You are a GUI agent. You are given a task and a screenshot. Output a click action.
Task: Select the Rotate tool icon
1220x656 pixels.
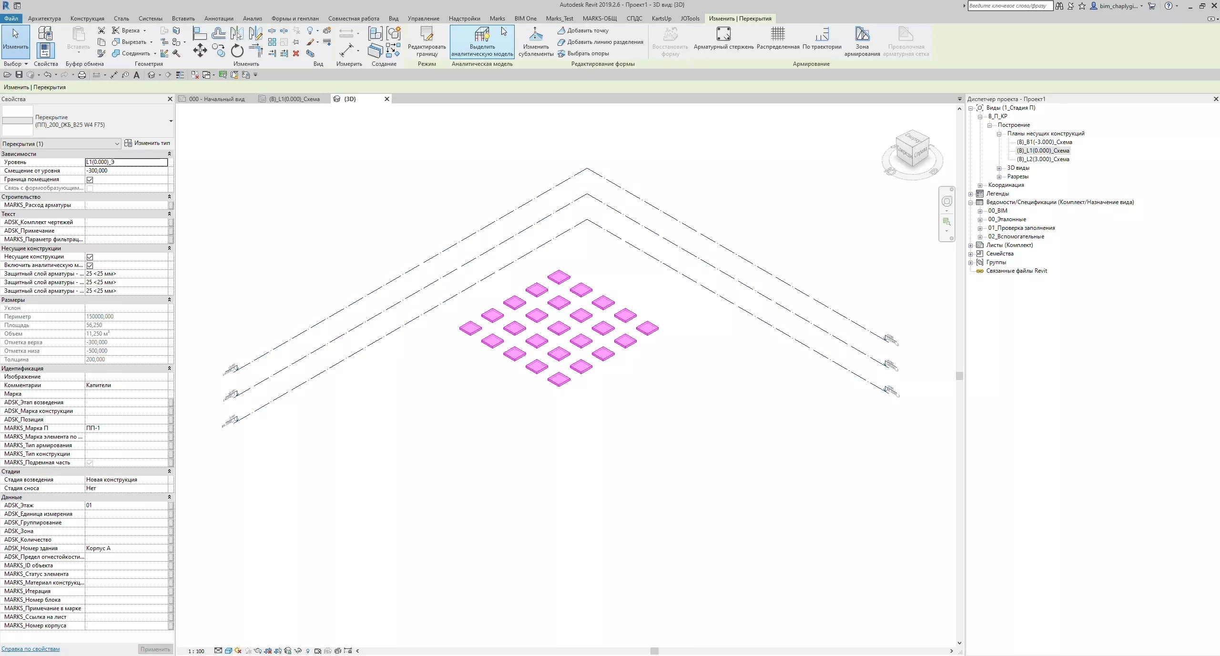[237, 51]
